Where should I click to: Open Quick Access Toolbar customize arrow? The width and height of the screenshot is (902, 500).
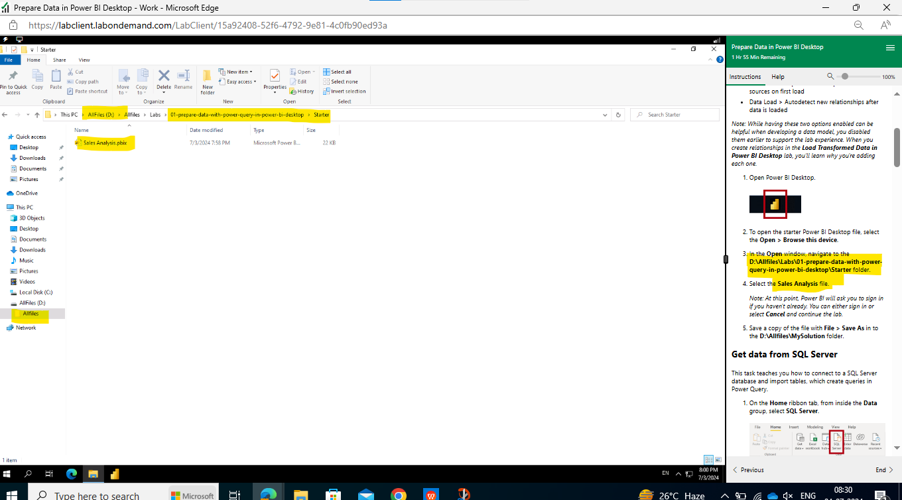click(33, 50)
